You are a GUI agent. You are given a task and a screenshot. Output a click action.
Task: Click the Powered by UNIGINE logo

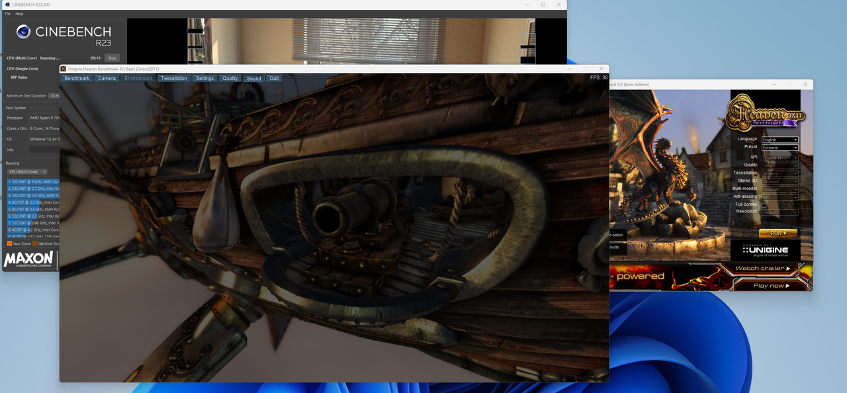[x=765, y=249]
